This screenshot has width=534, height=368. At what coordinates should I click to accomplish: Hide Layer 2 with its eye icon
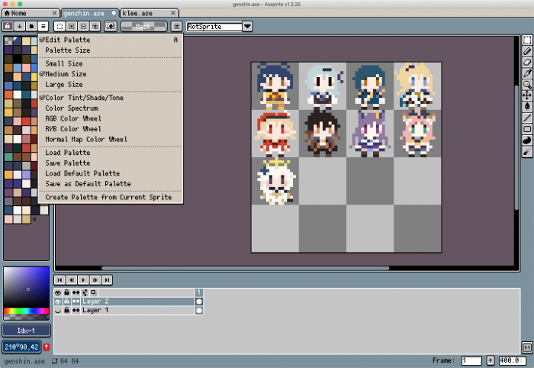(58, 302)
